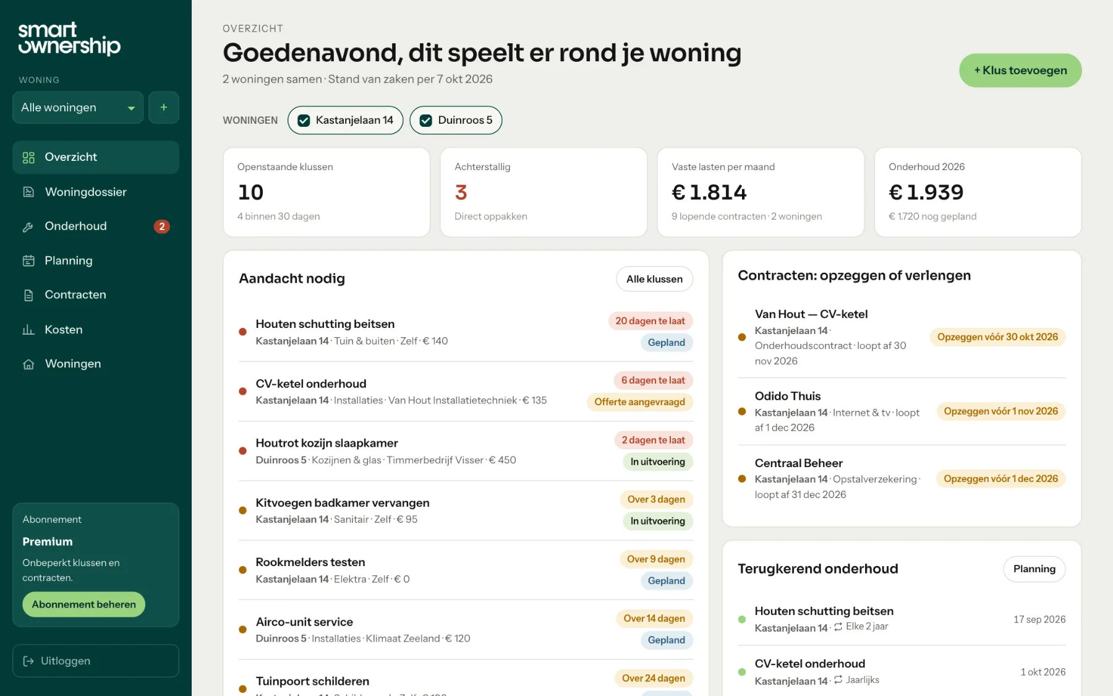Open the CV-ketel onderhoud task in Aandacht nodig

pos(466,392)
